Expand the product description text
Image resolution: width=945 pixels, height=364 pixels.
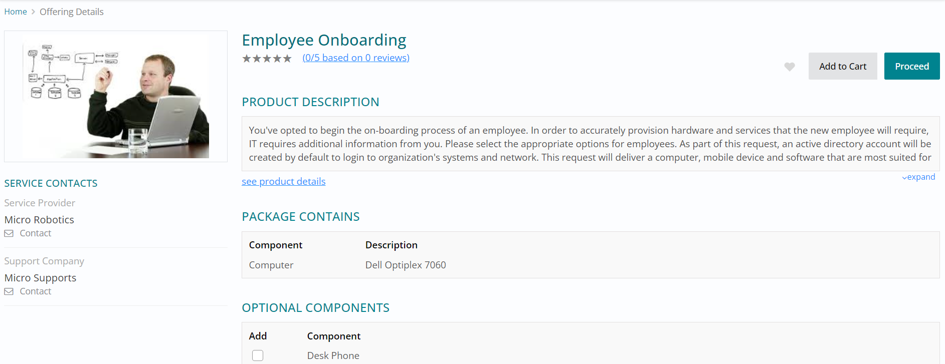tap(918, 177)
